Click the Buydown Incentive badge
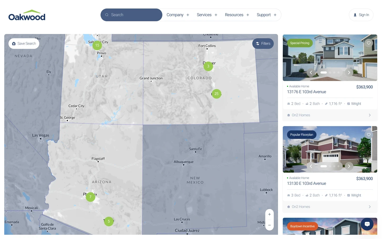This screenshot has width=382, height=239. [302, 226]
